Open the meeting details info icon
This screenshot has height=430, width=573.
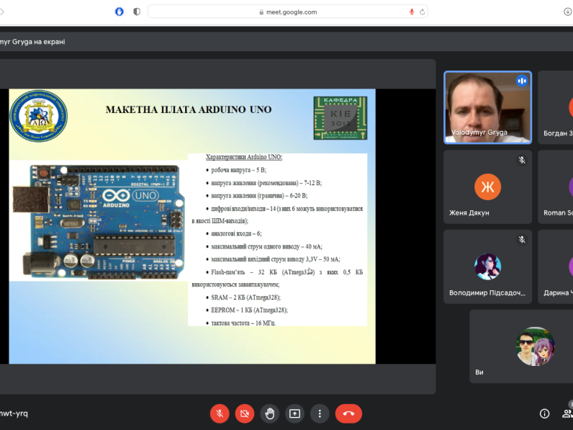click(545, 413)
